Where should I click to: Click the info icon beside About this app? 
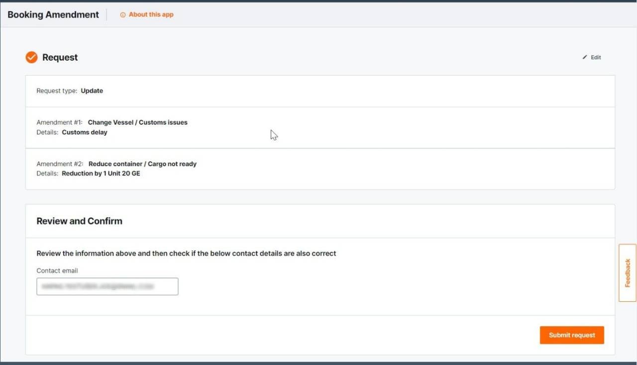pos(123,15)
